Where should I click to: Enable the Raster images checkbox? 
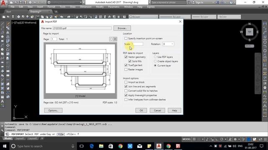pos(126,70)
